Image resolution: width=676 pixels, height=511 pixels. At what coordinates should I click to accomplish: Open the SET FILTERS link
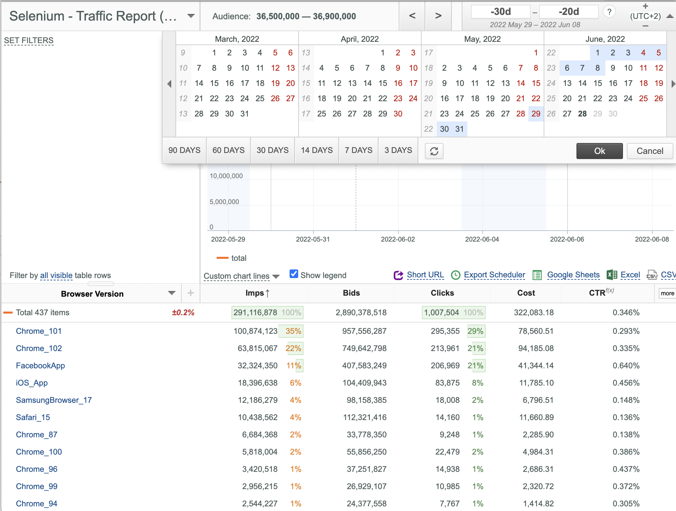click(x=29, y=40)
